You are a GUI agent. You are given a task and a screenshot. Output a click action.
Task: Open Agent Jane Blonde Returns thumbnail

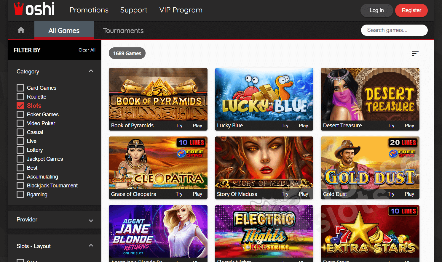158,232
